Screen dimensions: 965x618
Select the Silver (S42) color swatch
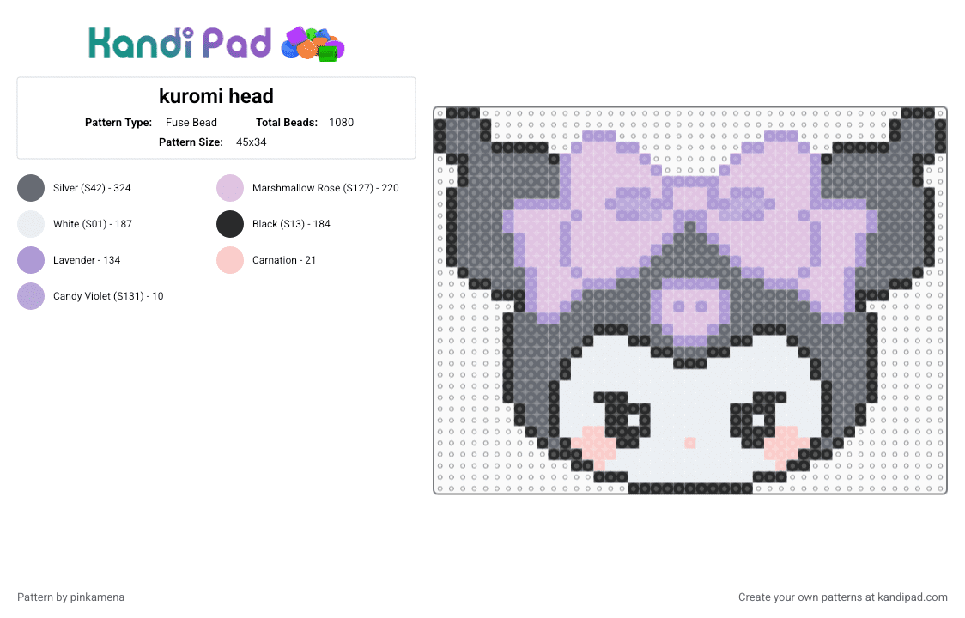click(x=31, y=188)
